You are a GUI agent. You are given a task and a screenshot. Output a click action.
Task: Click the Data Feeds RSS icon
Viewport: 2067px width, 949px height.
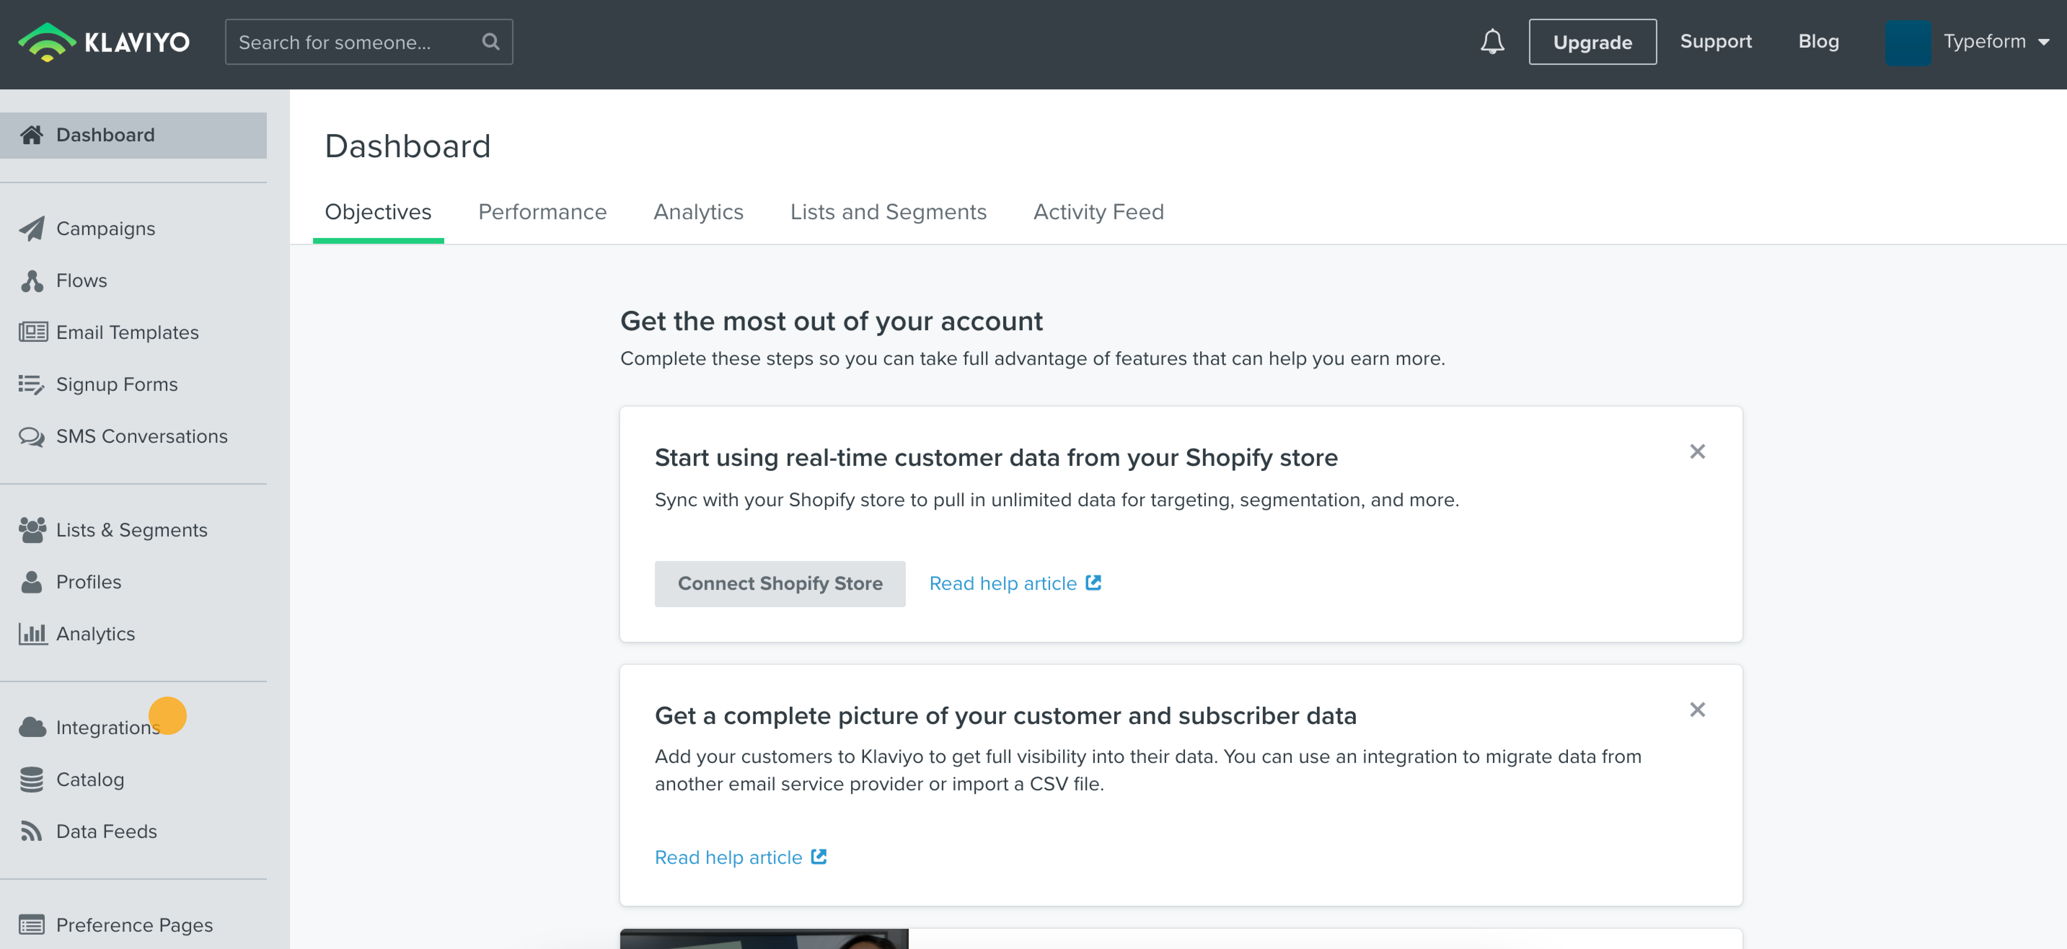(x=31, y=831)
